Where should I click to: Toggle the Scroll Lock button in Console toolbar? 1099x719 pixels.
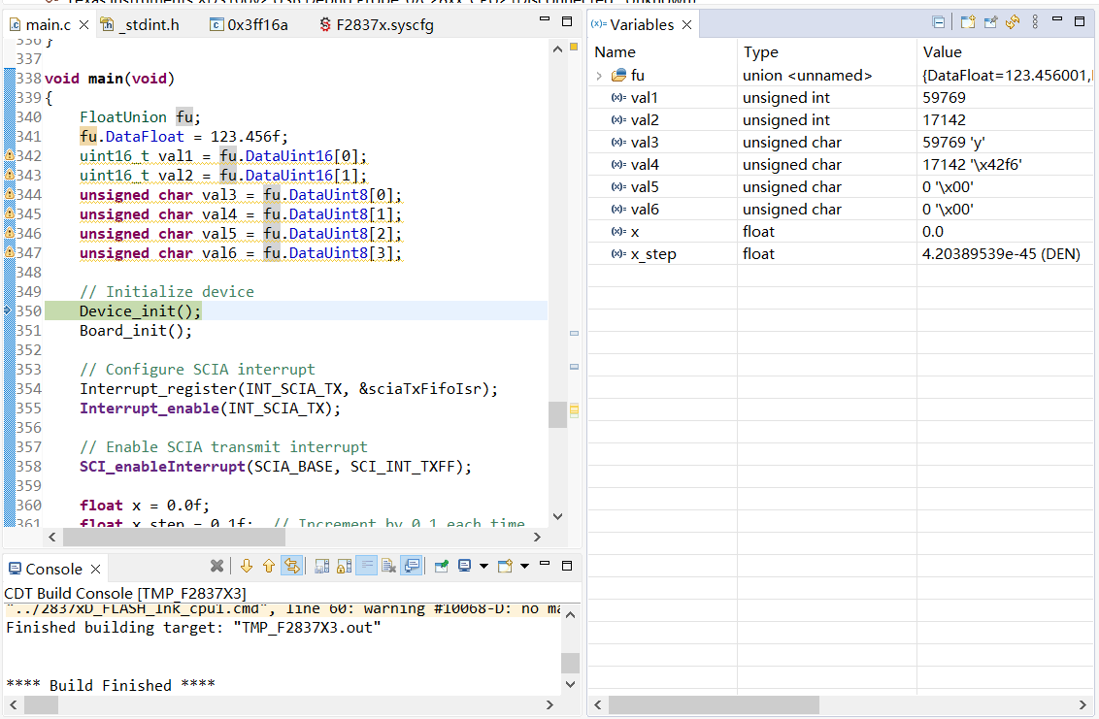pyautogui.click(x=343, y=566)
